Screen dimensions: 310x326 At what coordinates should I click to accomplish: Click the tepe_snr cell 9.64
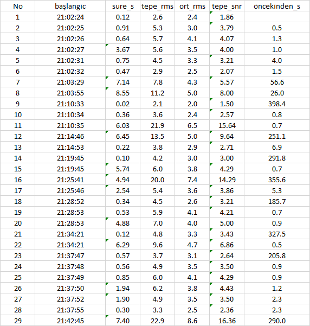click(227, 136)
